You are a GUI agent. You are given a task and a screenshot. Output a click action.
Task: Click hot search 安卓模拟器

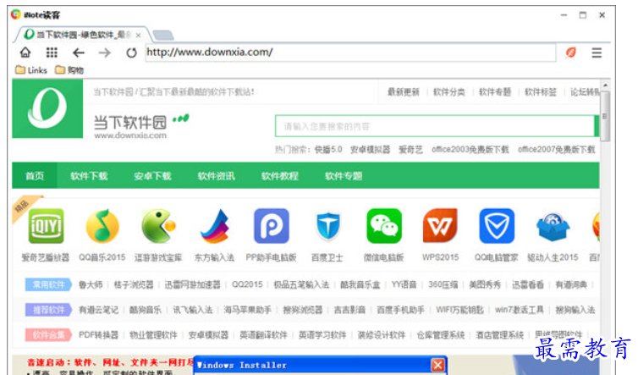370,150
